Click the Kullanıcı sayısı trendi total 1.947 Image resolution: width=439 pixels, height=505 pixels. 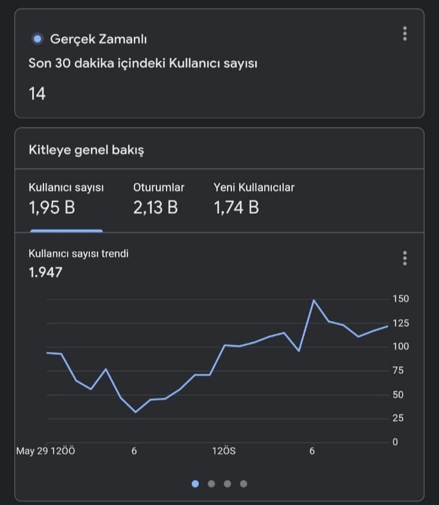coord(45,273)
